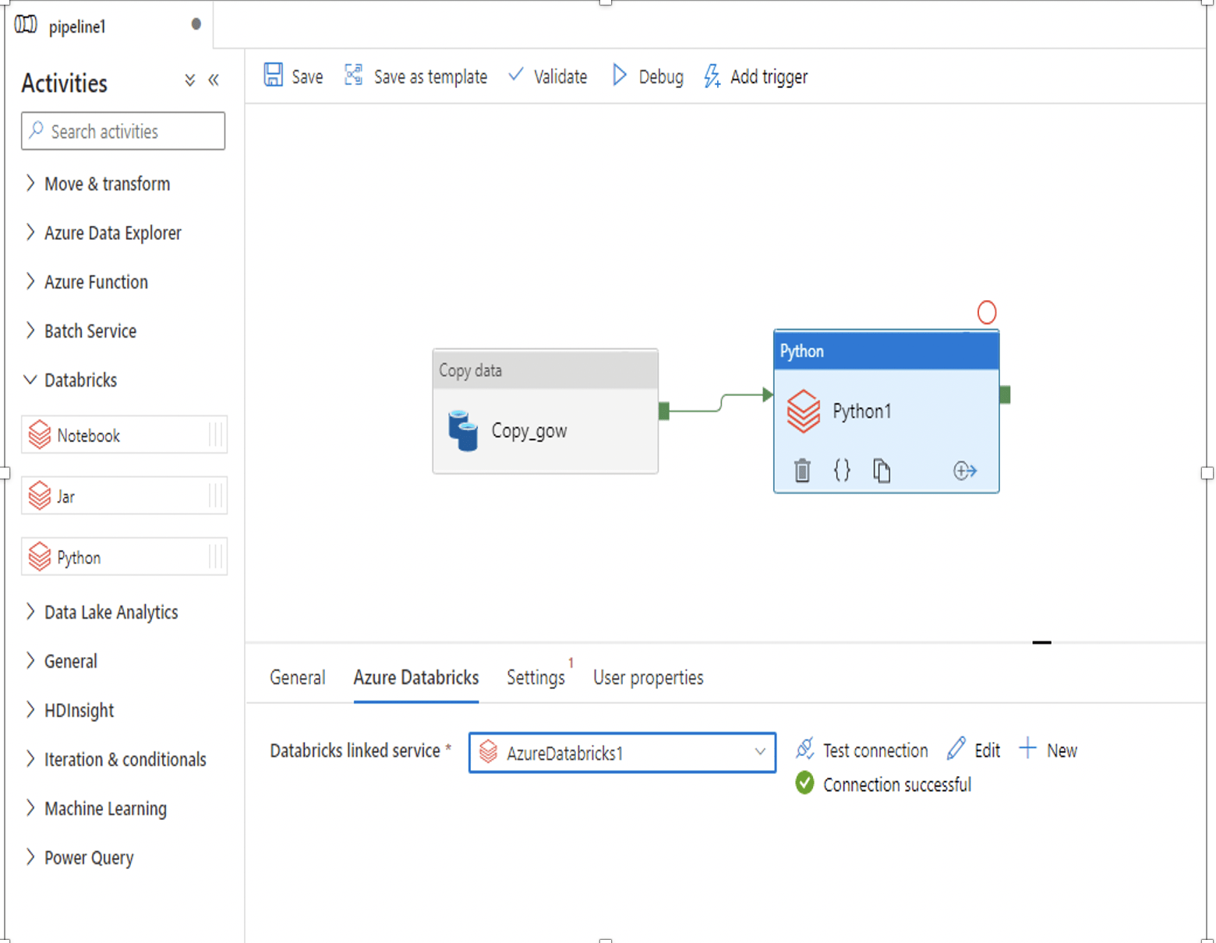
Task: Click the Validate button label
Action: (560, 77)
